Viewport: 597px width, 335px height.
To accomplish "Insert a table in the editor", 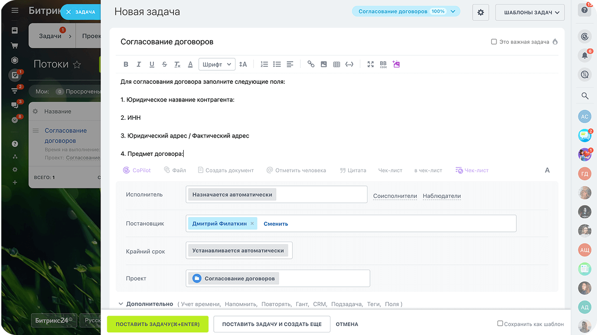I will (x=337, y=64).
